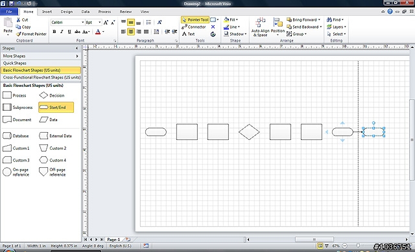Click the horizontal scrollbar thumb
Screen dimensions: 415x252
point(314,239)
